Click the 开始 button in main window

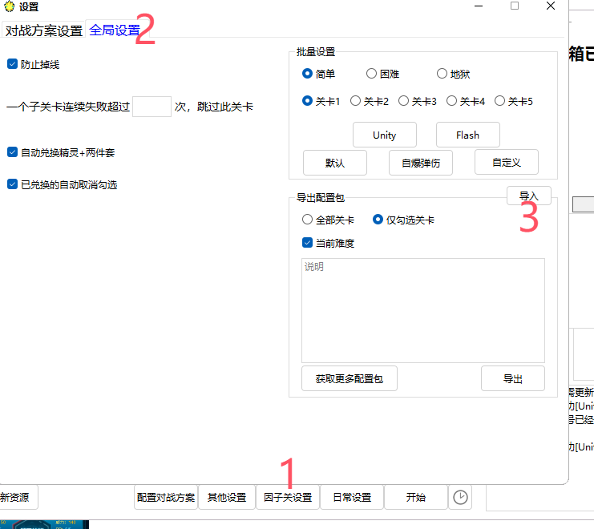click(416, 497)
